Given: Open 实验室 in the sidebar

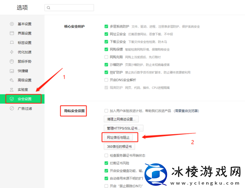Looking at the screenshot, I should tap(22, 90).
